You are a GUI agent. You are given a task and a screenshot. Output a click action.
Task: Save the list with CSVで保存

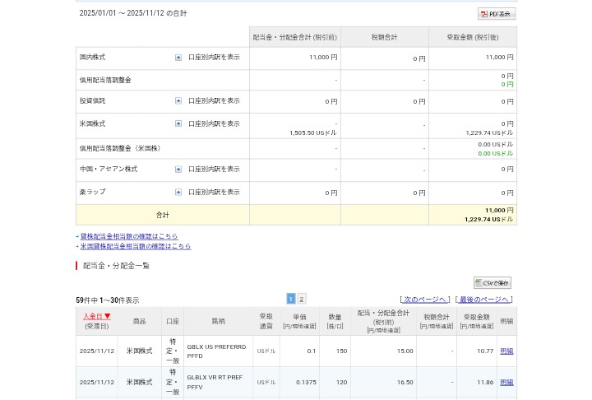(x=492, y=283)
